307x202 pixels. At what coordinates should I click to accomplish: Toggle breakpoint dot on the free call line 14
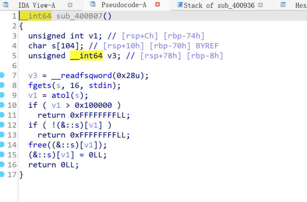coord(2,145)
